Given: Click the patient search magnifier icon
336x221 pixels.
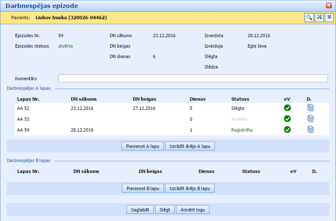Looking at the screenshot, I should [x=309, y=18].
